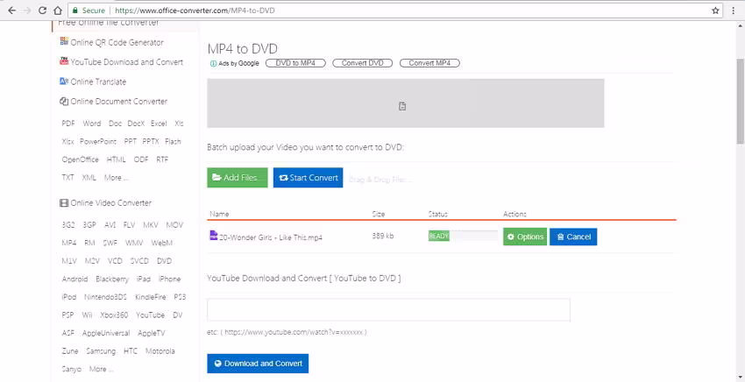Select OpenOffice converter link
Screen dimensions: 745x382
click(x=81, y=159)
